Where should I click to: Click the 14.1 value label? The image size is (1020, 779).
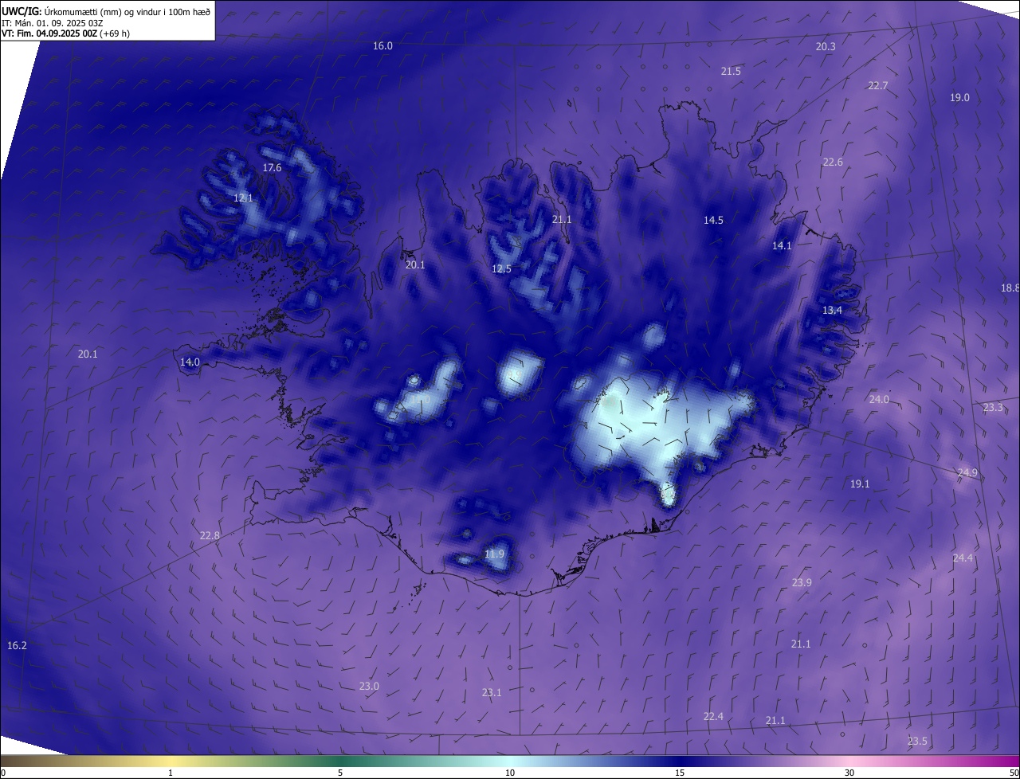782,246
